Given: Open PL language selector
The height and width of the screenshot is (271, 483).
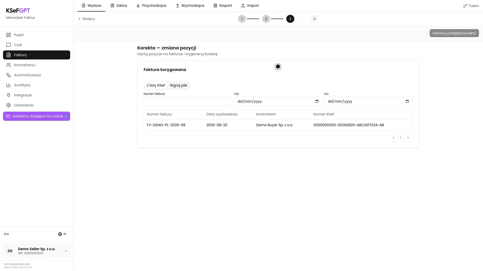Looking at the screenshot, I should (x=62, y=234).
